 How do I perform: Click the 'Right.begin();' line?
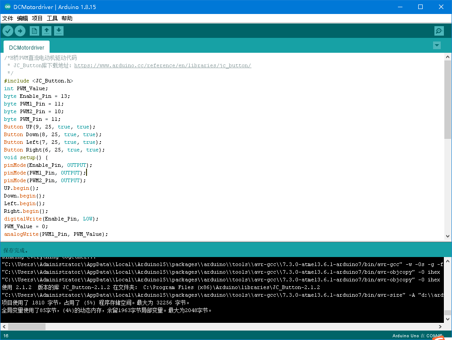click(26, 211)
